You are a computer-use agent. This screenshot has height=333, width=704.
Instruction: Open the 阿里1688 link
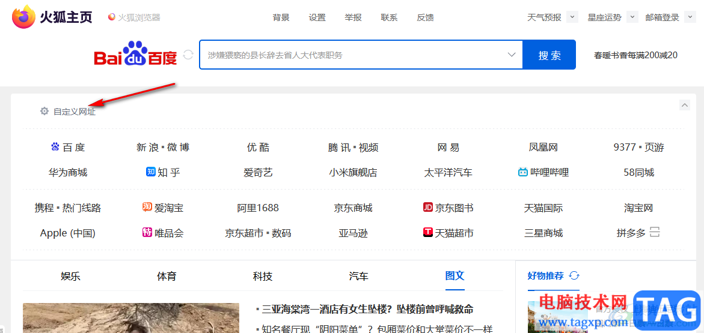[258, 208]
